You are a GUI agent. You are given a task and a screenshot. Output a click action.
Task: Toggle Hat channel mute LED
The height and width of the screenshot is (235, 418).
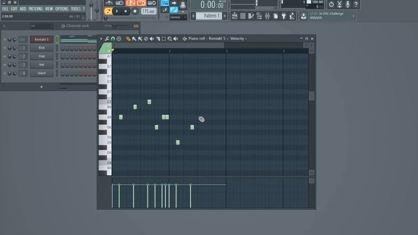(5, 65)
